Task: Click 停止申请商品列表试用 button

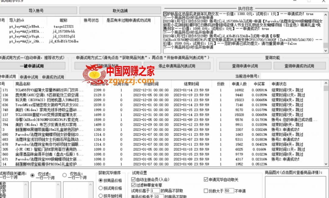Action: point(177,66)
